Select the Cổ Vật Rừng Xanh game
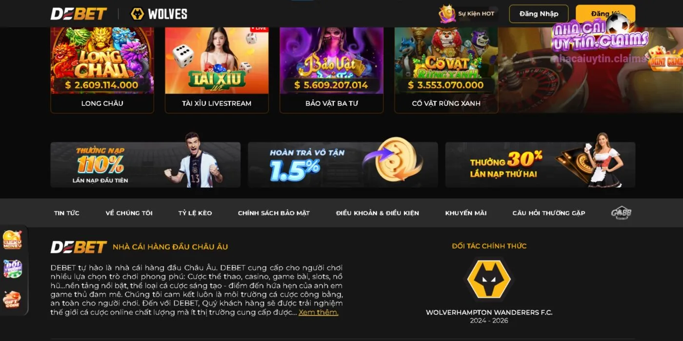The width and height of the screenshot is (683, 341). click(446, 70)
